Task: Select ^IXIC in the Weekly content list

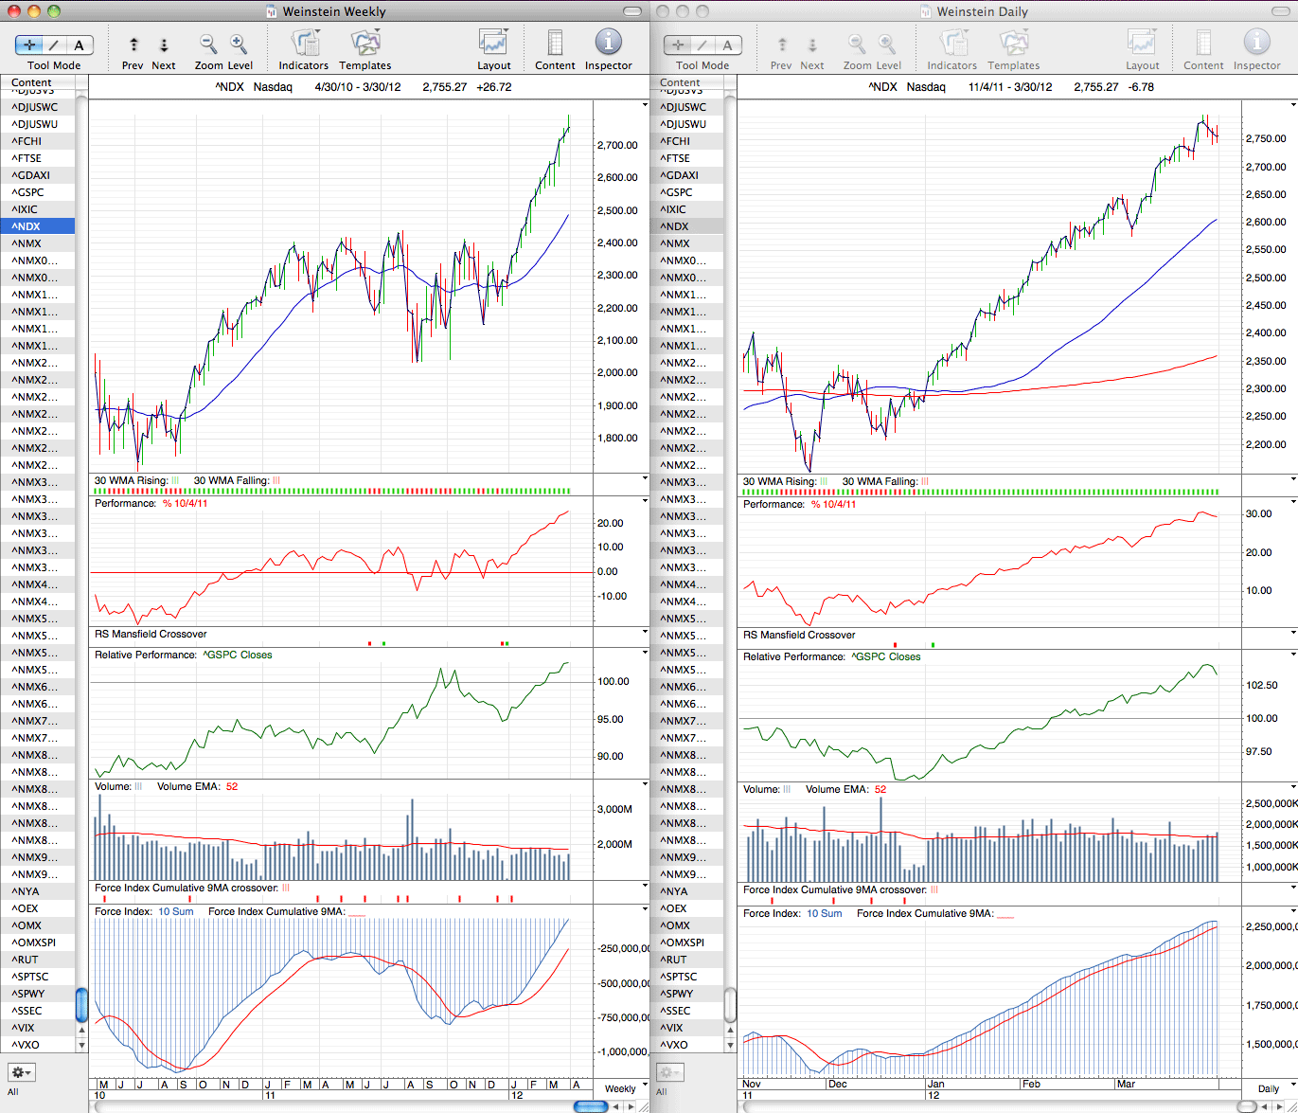Action: tap(38, 209)
